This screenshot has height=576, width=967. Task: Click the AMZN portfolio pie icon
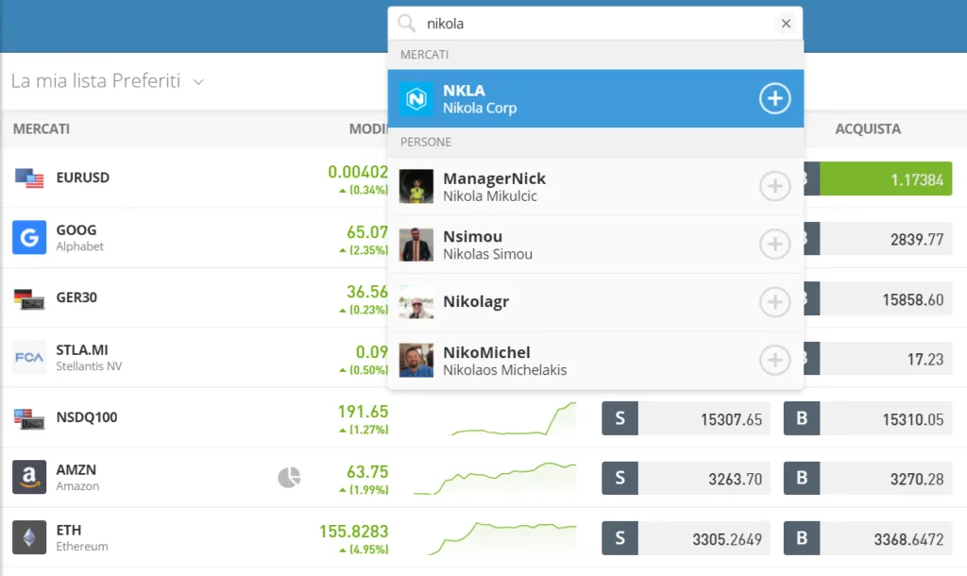coord(289,477)
